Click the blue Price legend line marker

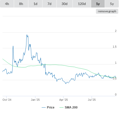(44, 107)
